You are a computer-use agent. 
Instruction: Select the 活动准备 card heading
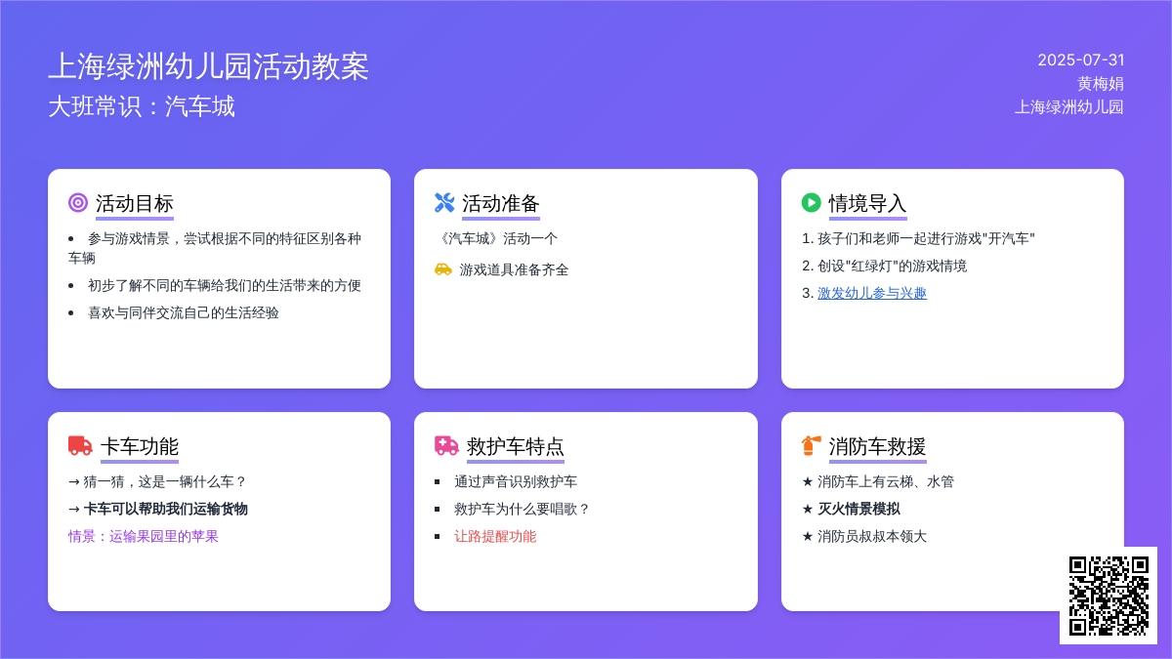[x=501, y=203]
